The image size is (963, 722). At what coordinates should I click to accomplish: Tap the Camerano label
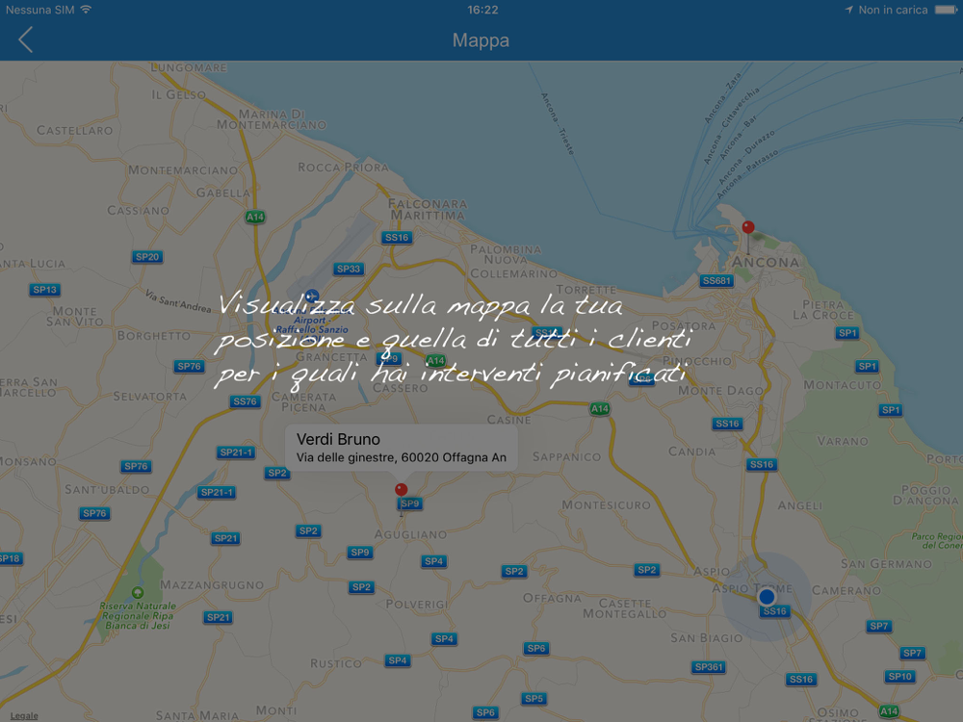click(846, 590)
